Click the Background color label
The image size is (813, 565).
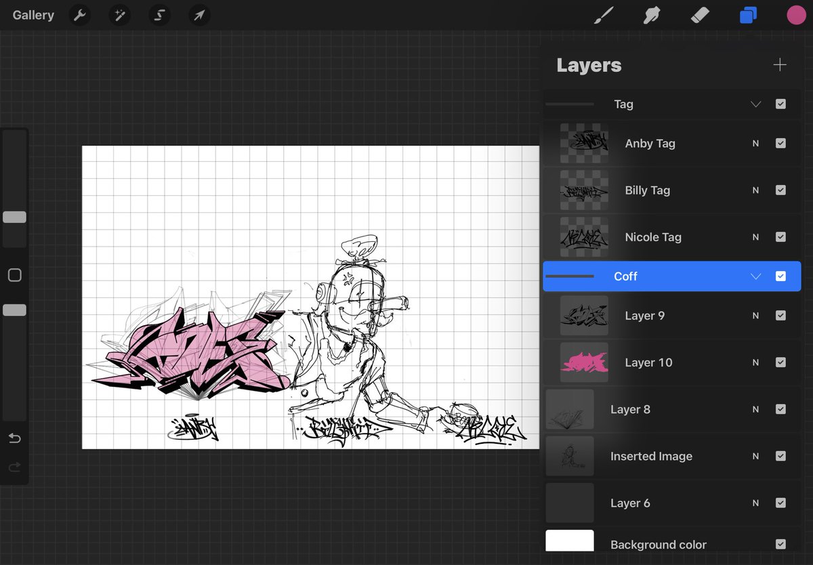pos(658,545)
